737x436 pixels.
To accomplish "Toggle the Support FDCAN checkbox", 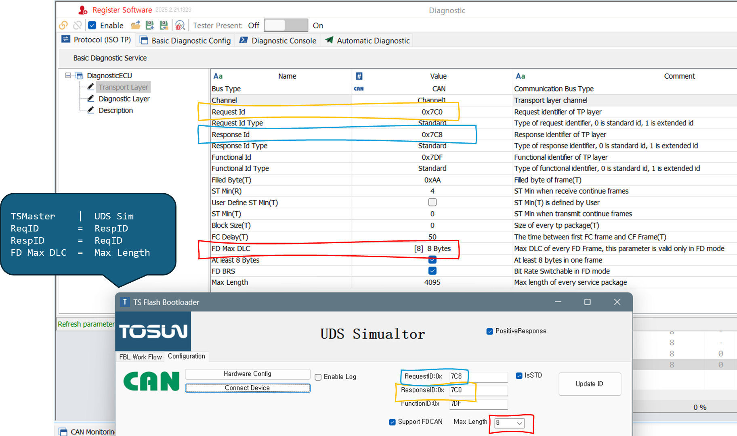I will pos(392,422).
